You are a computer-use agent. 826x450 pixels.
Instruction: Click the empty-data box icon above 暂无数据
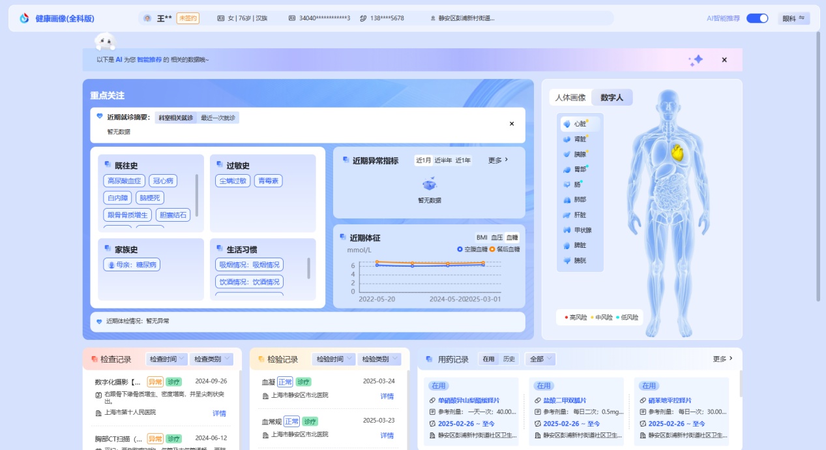point(430,185)
